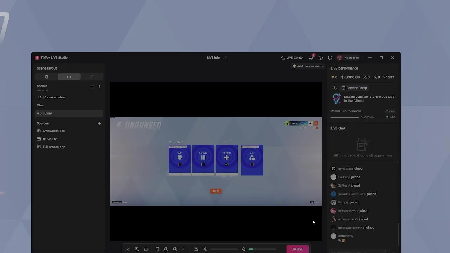Click the scenes list view icon
Image resolution: width=450 pixels, height=253 pixels.
click(92, 86)
